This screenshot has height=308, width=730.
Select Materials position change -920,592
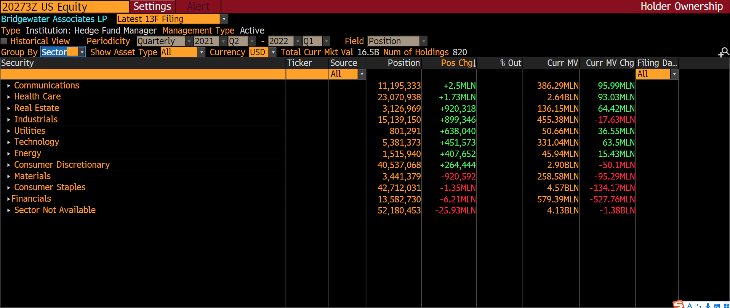pos(458,176)
